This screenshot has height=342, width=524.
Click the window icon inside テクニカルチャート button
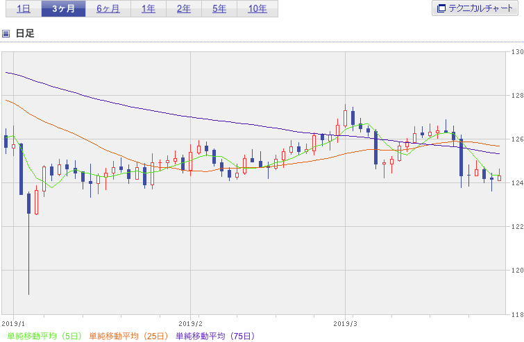click(441, 8)
